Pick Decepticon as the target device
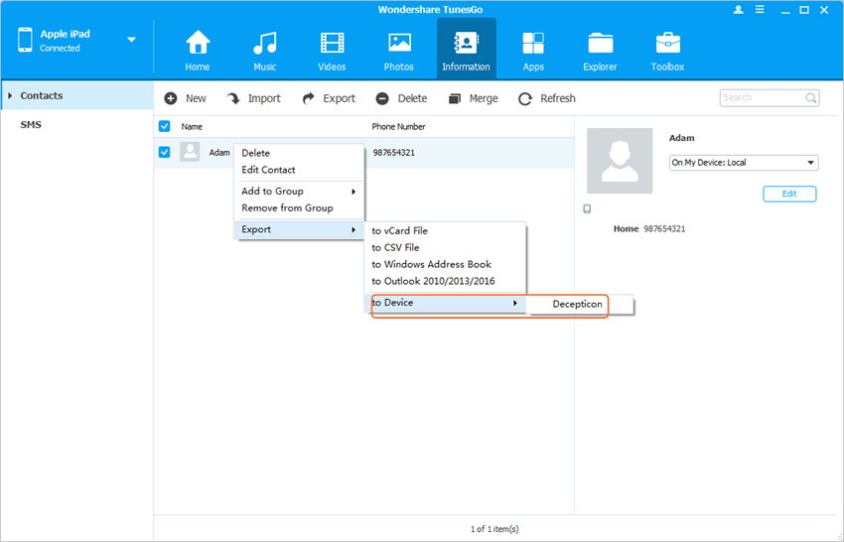844x542 pixels. tap(578, 305)
